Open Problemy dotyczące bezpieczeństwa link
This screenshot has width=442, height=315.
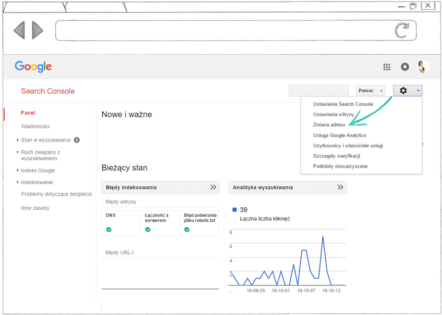pyautogui.click(x=56, y=194)
